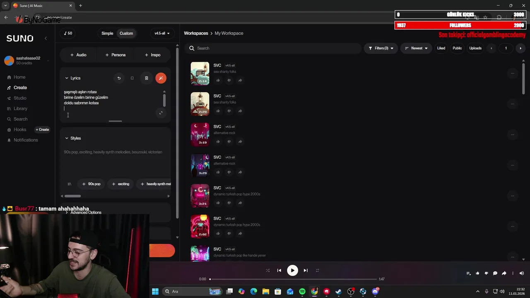Open the player queue list
The image size is (530, 298).
click(x=468, y=273)
